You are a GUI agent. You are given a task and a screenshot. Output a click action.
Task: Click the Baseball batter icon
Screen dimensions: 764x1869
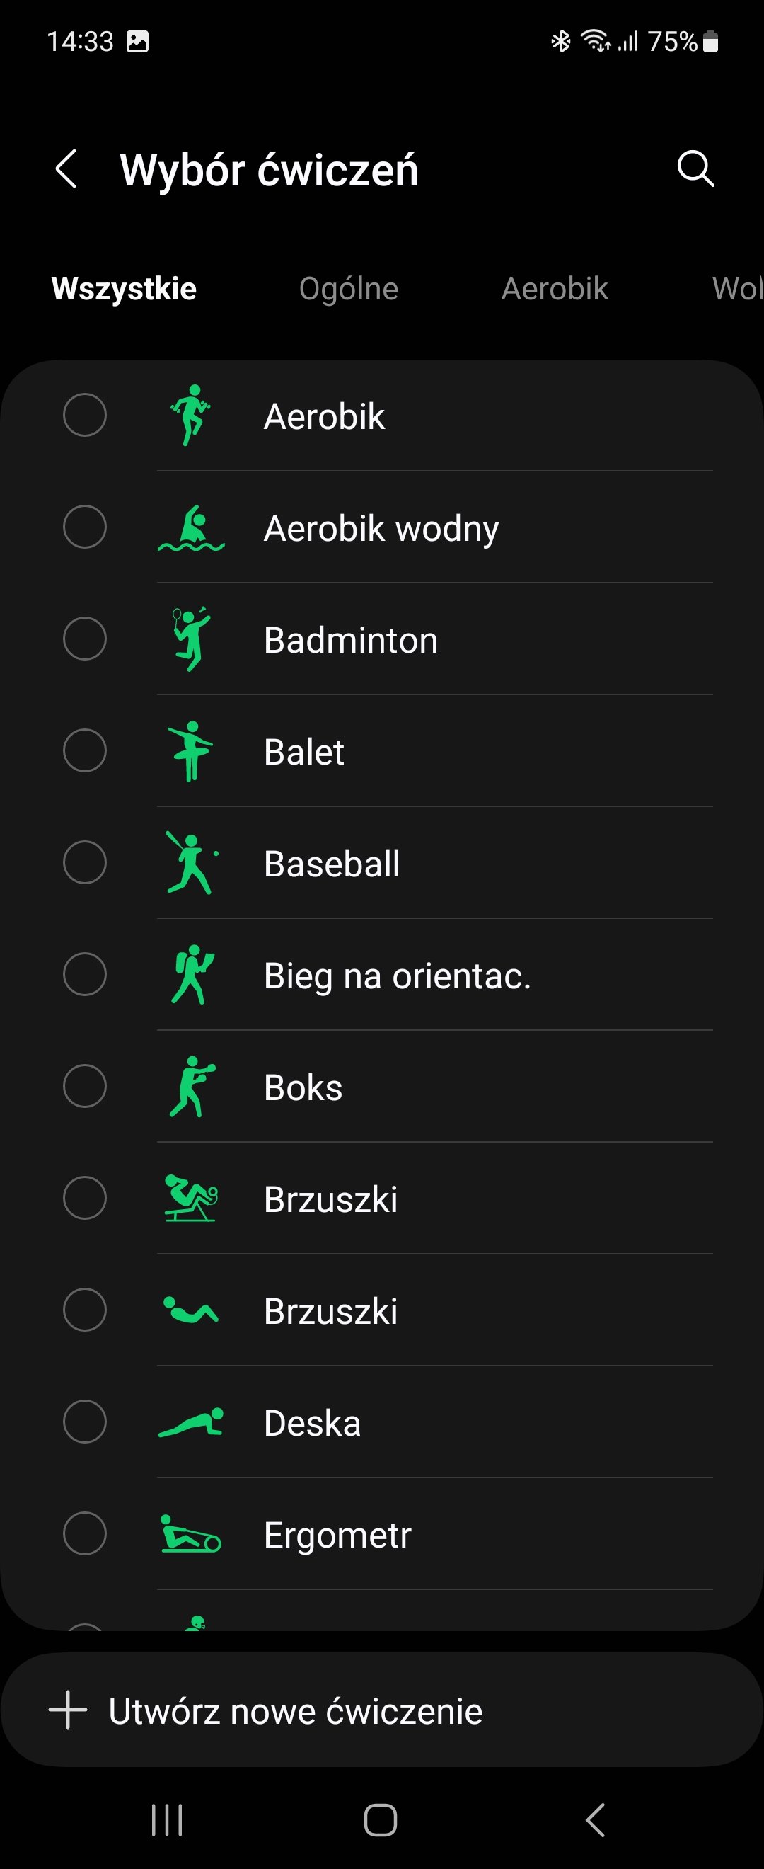[x=192, y=863]
